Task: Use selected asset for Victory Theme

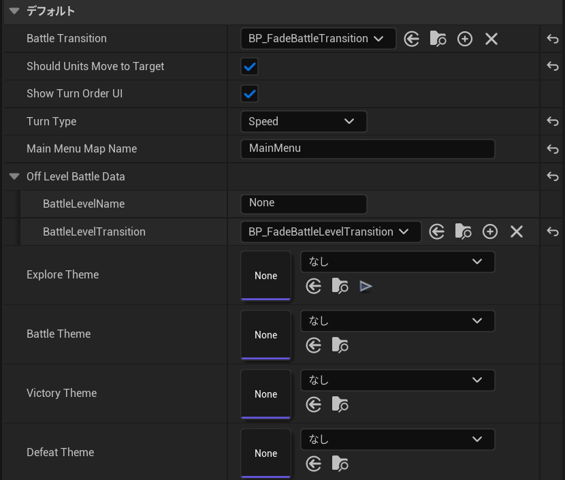Action: (x=313, y=404)
